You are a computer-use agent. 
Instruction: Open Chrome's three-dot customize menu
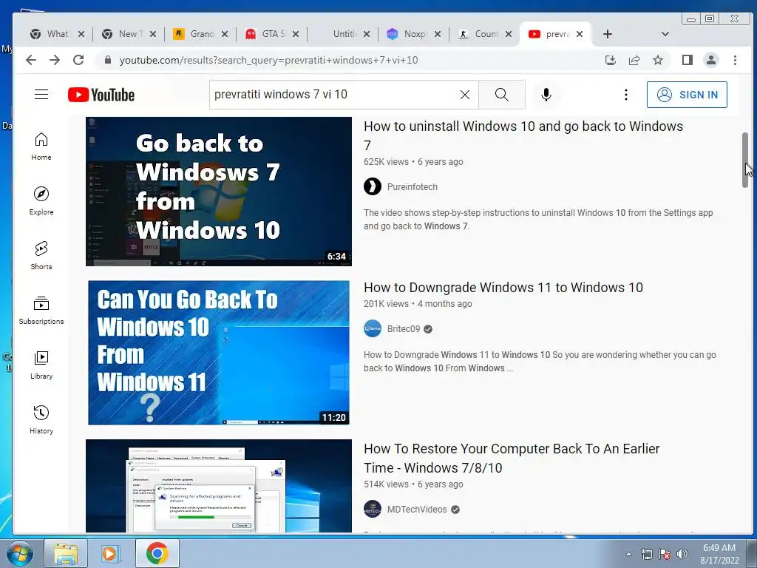(735, 60)
